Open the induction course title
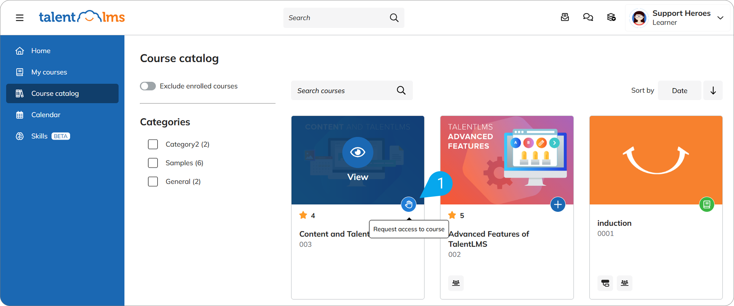The width and height of the screenshot is (734, 306). (614, 223)
